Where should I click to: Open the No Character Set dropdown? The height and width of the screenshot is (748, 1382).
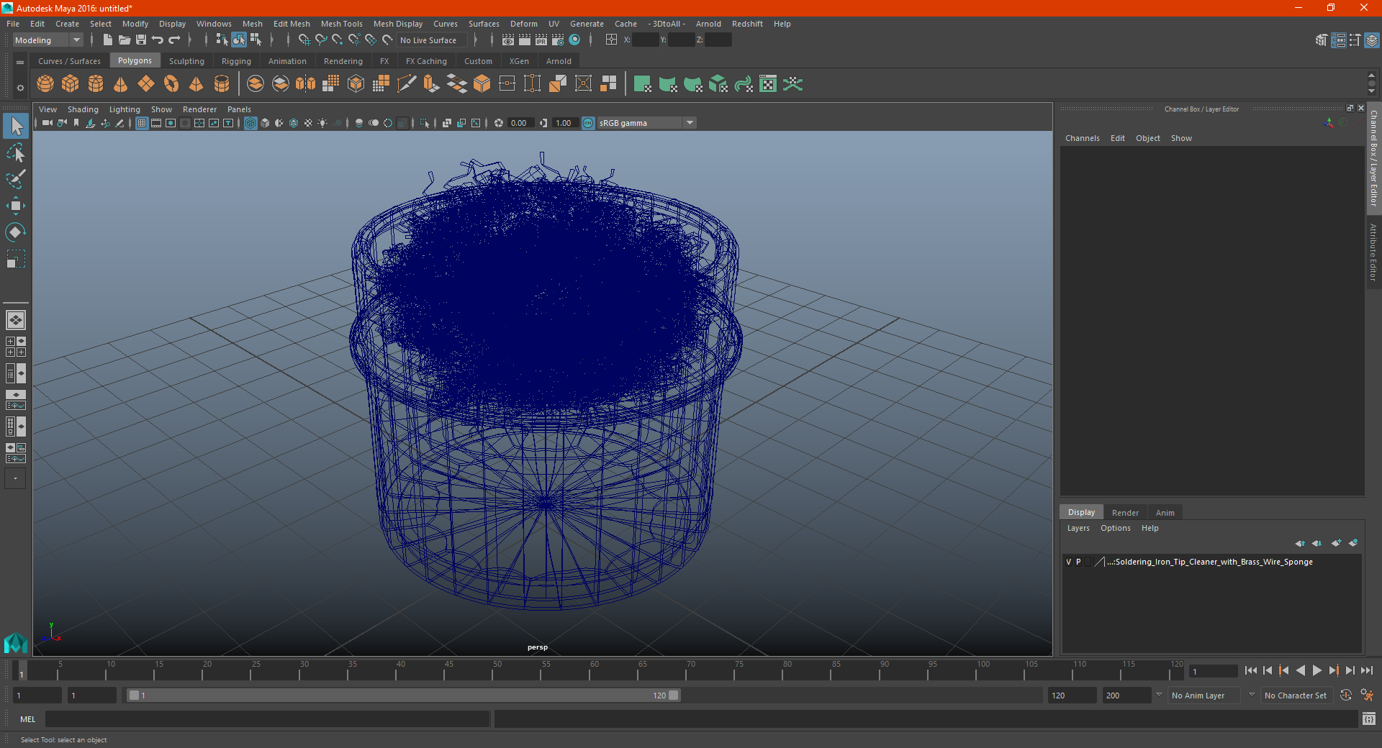tap(1296, 695)
